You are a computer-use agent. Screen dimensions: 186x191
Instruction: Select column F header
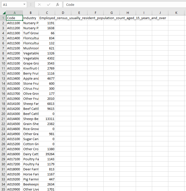96,13
